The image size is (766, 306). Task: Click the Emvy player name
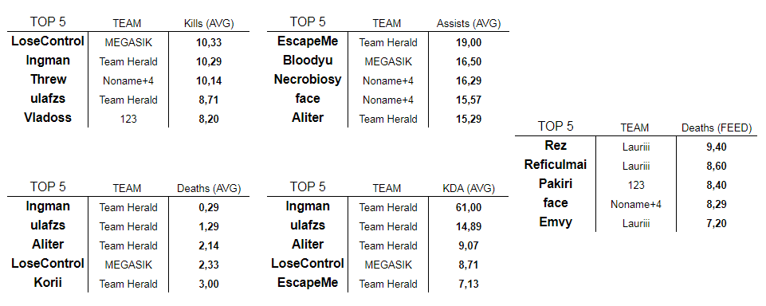pos(555,222)
